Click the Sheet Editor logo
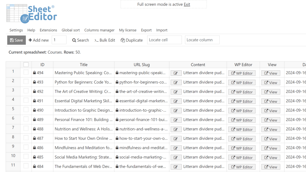The image size is (306, 172). [x=32, y=14]
